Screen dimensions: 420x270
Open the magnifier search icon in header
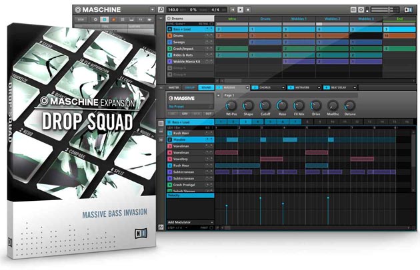[161, 9]
